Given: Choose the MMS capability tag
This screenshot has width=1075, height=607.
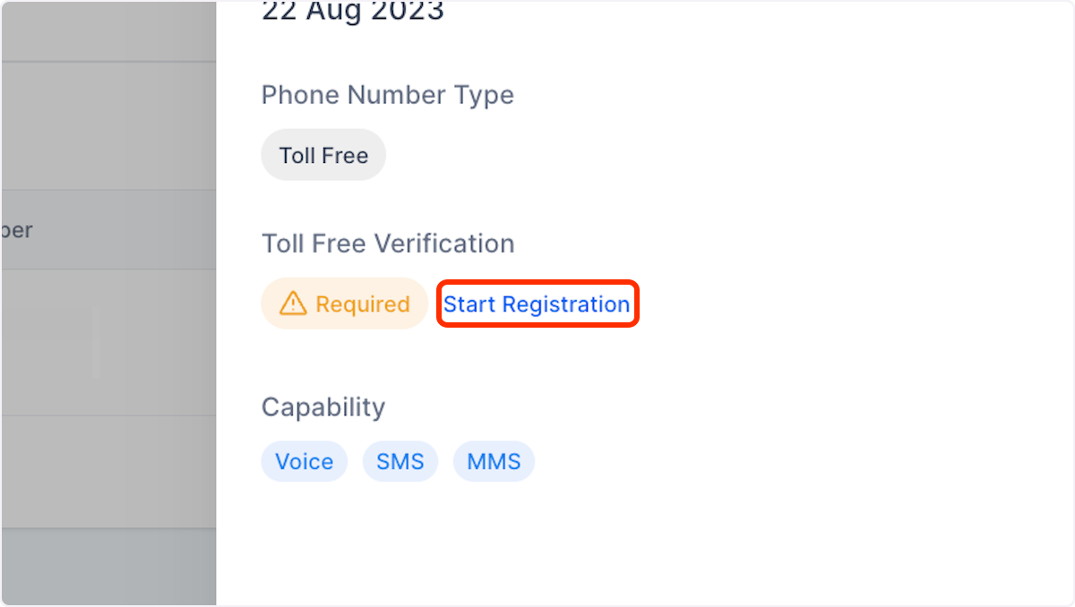Looking at the screenshot, I should pyautogui.click(x=494, y=461).
